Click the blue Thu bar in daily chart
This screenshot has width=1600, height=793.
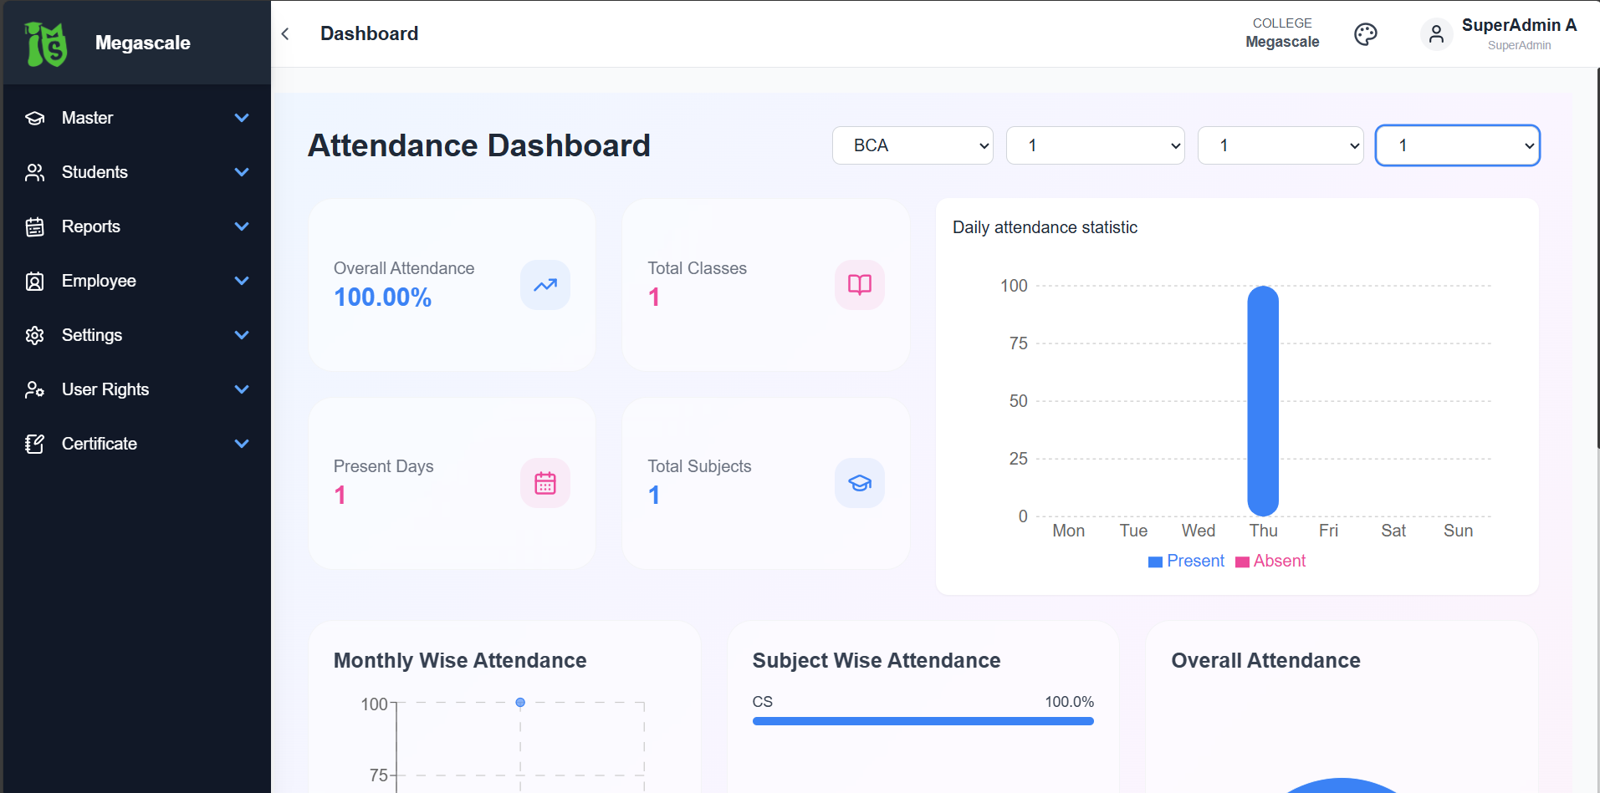point(1263,401)
